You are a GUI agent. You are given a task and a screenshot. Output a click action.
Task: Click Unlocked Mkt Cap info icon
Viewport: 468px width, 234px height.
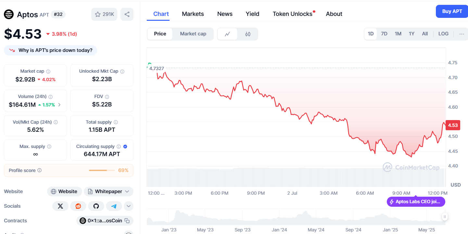122,71
